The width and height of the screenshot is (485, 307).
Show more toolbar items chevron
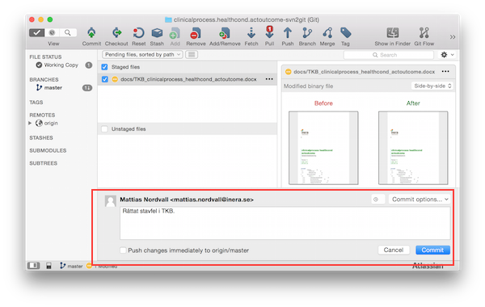point(453,37)
